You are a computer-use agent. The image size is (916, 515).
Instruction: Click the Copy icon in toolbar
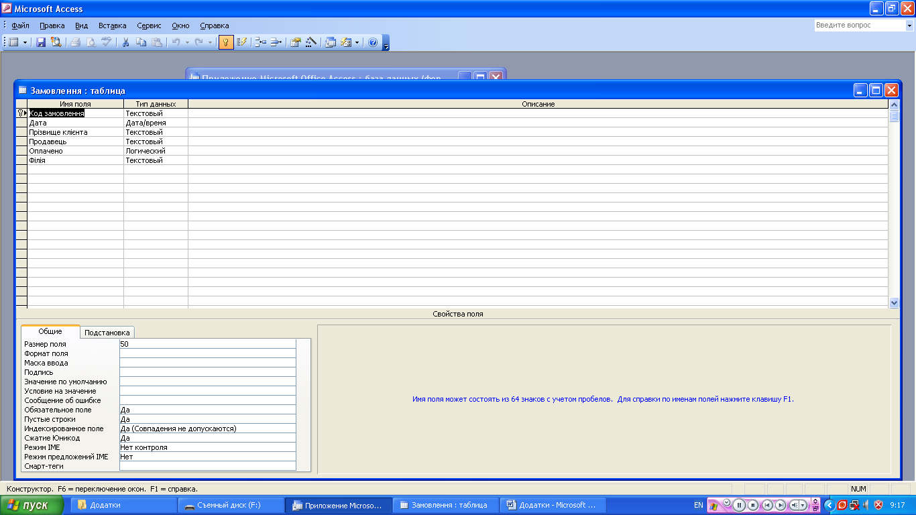click(141, 42)
